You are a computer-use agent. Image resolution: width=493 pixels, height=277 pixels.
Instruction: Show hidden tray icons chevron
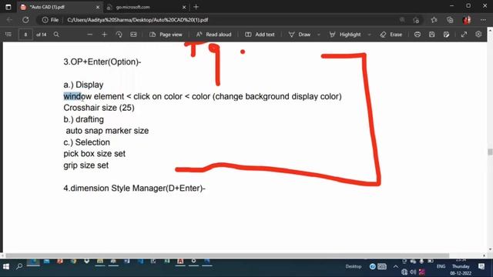pos(395,267)
